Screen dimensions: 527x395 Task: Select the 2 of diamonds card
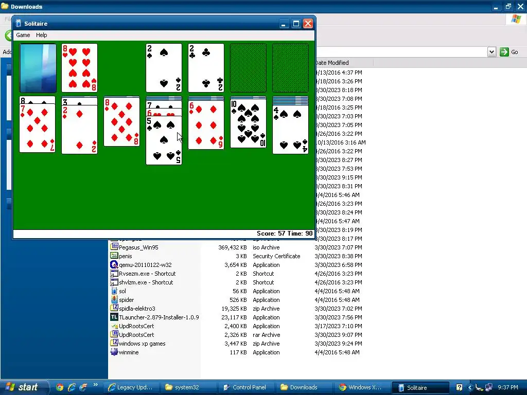point(80,130)
